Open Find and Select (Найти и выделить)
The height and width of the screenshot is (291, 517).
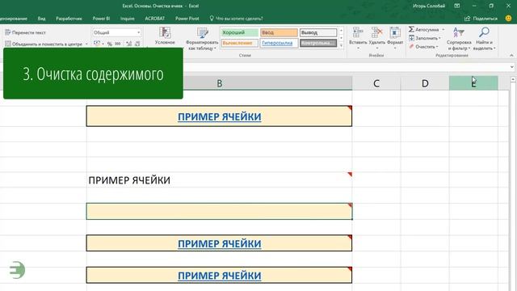click(x=484, y=39)
